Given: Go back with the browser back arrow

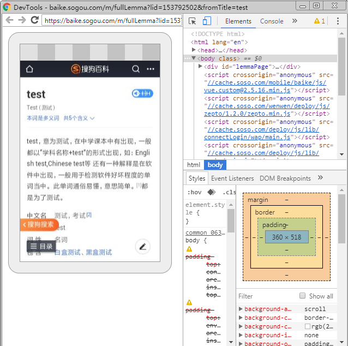Looking at the screenshot, I should tap(9, 20).
